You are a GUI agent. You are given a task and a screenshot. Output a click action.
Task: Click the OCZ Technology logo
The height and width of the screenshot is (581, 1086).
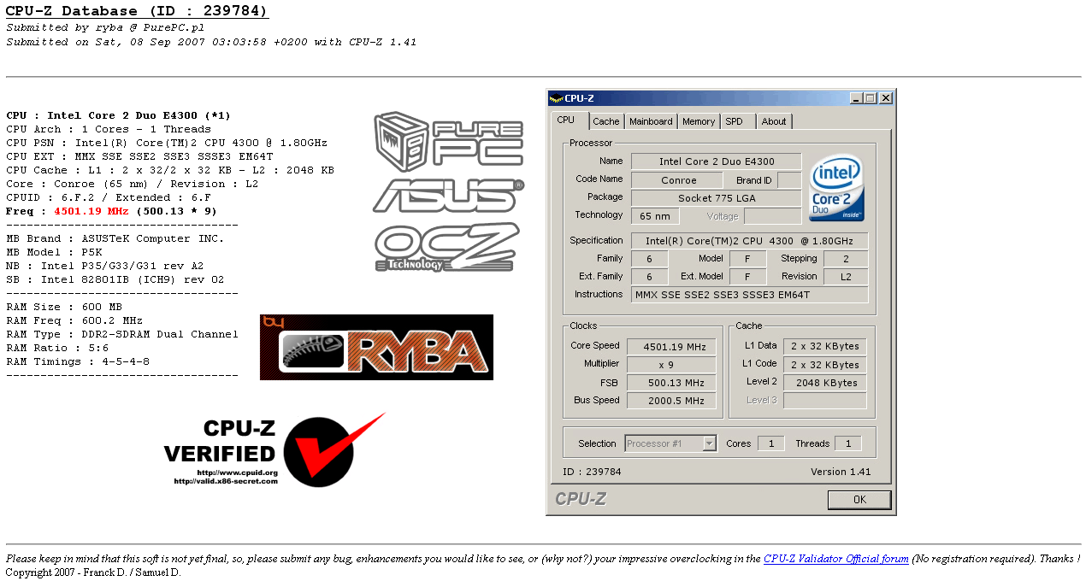click(x=447, y=247)
